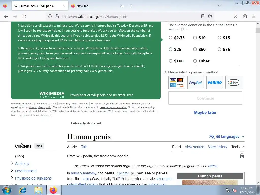Open the View history tab
This screenshot has width=260, height=195.
pyautogui.click(x=218, y=147)
